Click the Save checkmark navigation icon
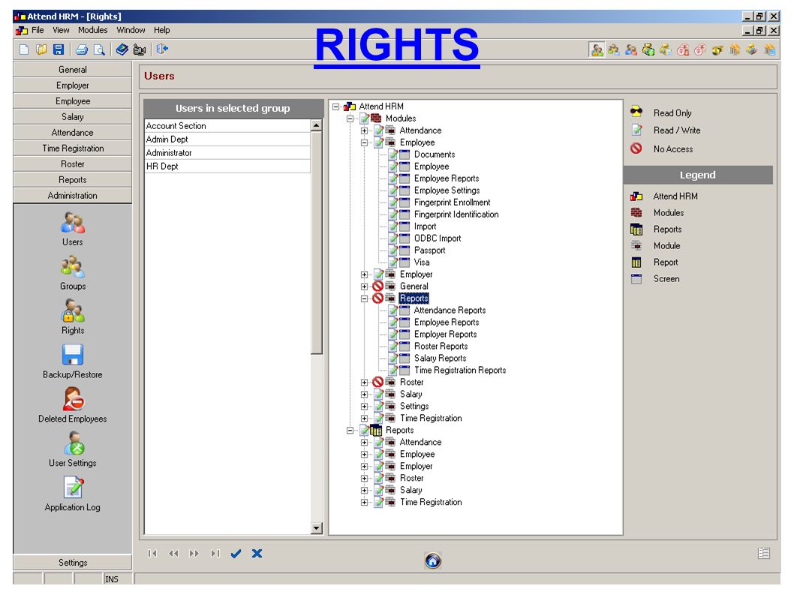The width and height of the screenshot is (794, 595). pos(236,554)
